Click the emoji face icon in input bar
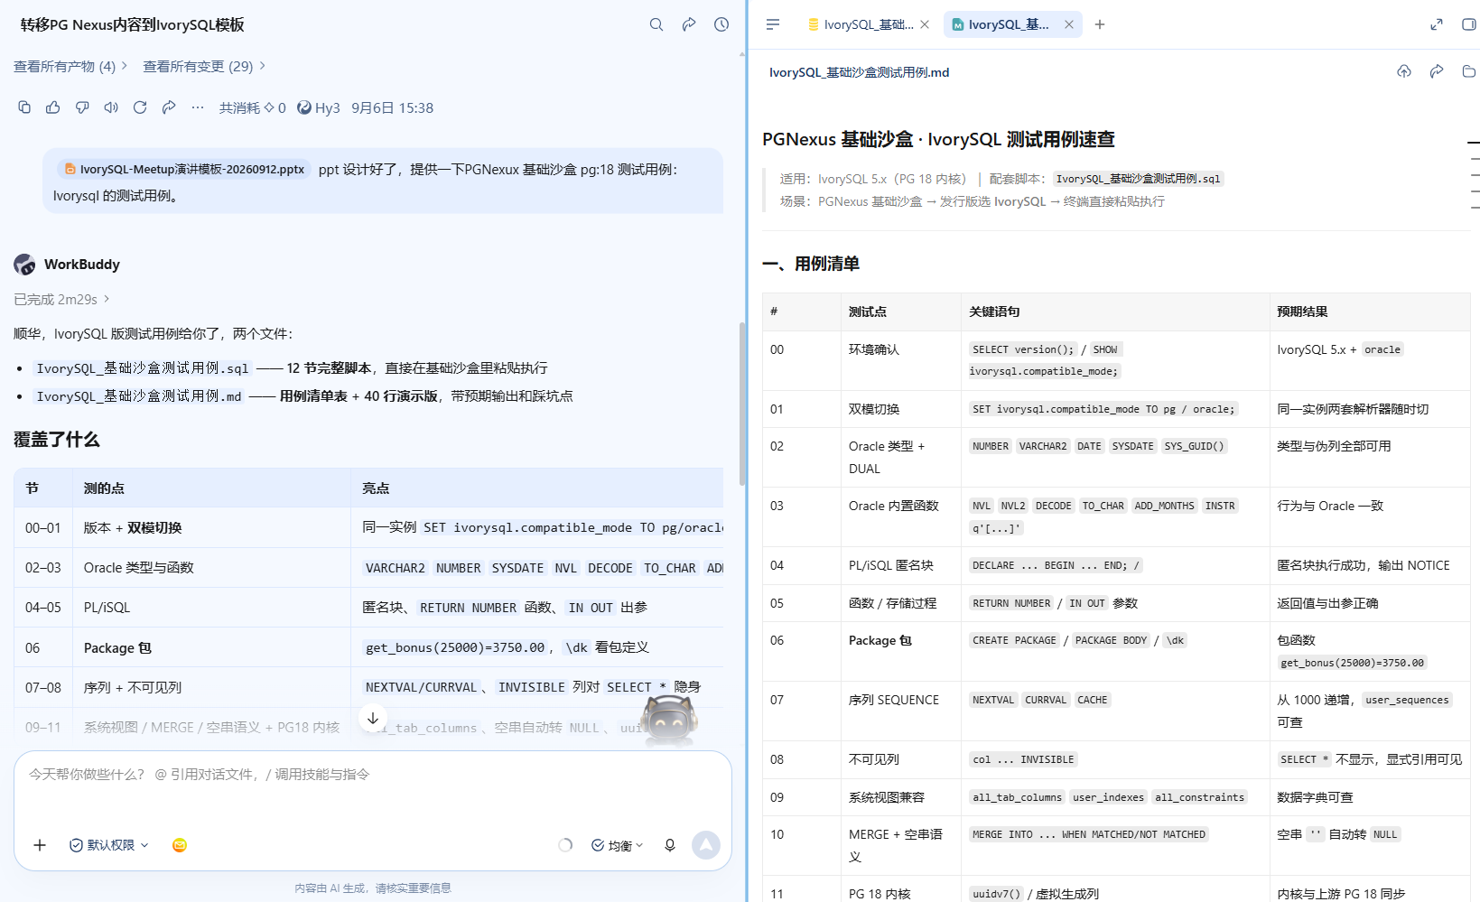Screen dimensions: 1480x902 (x=180, y=845)
